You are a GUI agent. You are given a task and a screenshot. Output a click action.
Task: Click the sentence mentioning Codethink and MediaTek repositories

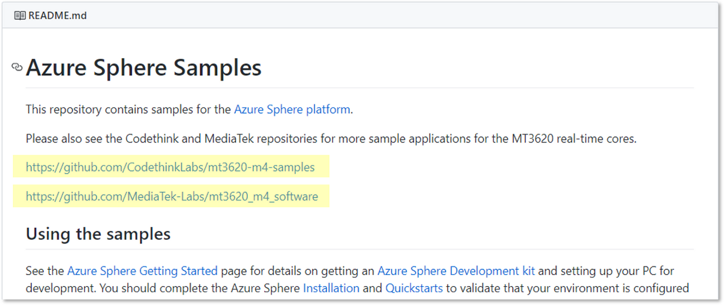[331, 139]
